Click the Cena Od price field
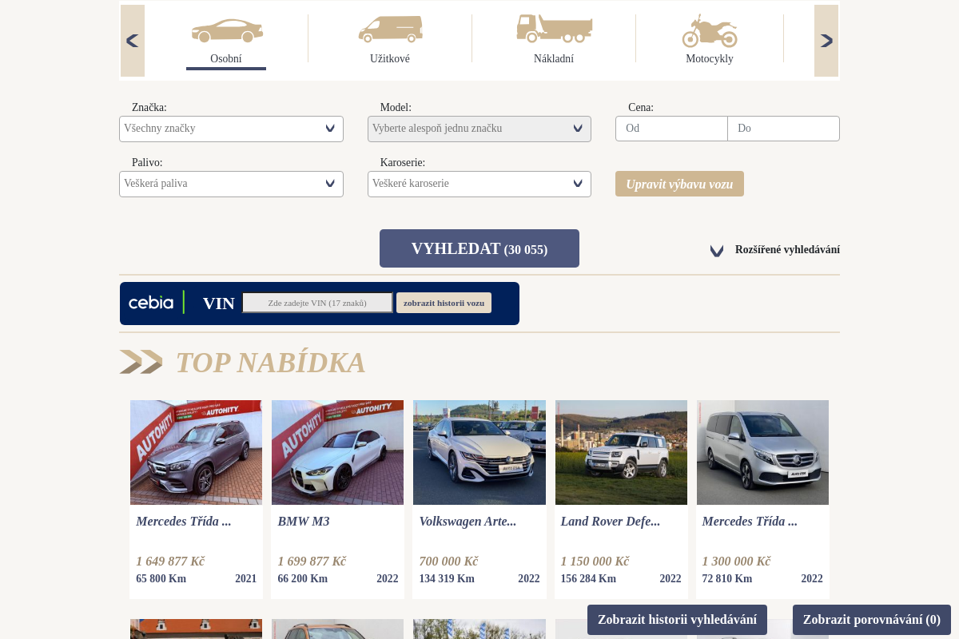 click(x=671, y=129)
